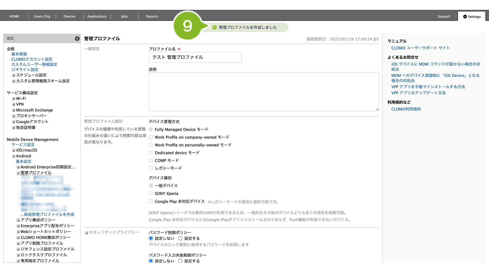This screenshot has height=275, width=489.
Task: Open VPP アプリのアップデート方法 link
Action: click(418, 93)
